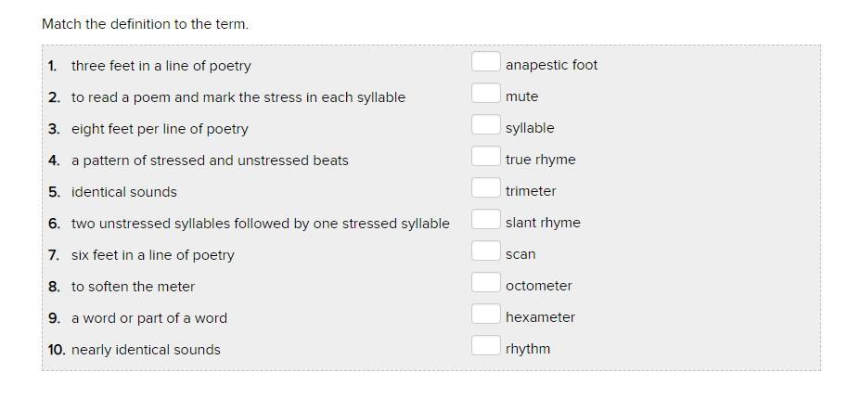Focus the answer box for syllable
This screenshot has height=398, width=848.
485,125
